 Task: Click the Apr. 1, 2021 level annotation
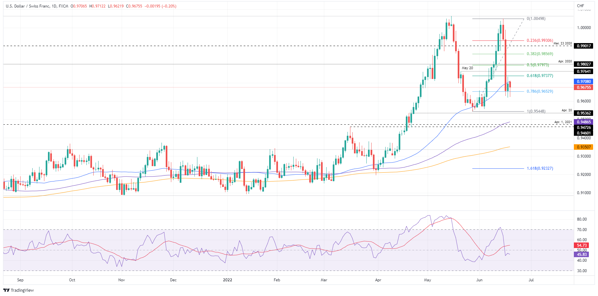coord(563,122)
